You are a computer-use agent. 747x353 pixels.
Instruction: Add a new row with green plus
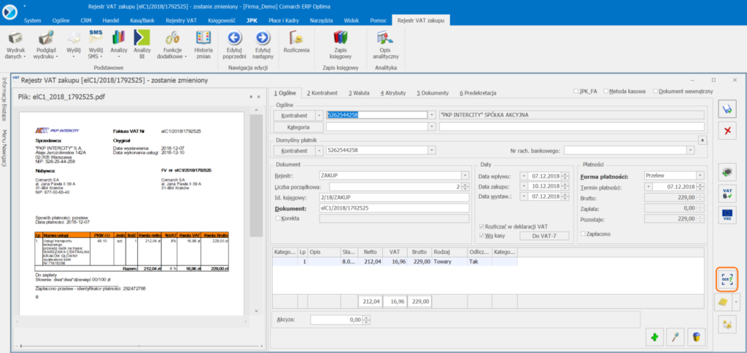click(654, 337)
